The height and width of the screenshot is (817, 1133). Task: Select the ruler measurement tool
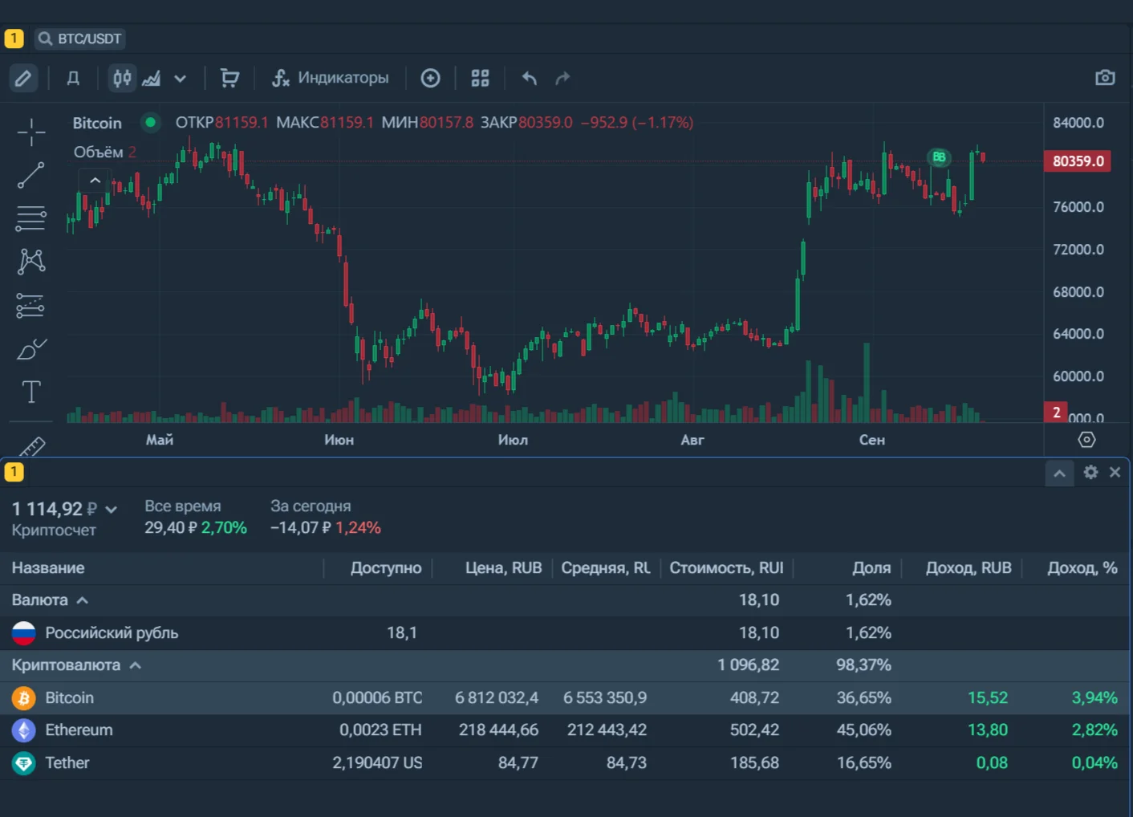[x=31, y=446]
